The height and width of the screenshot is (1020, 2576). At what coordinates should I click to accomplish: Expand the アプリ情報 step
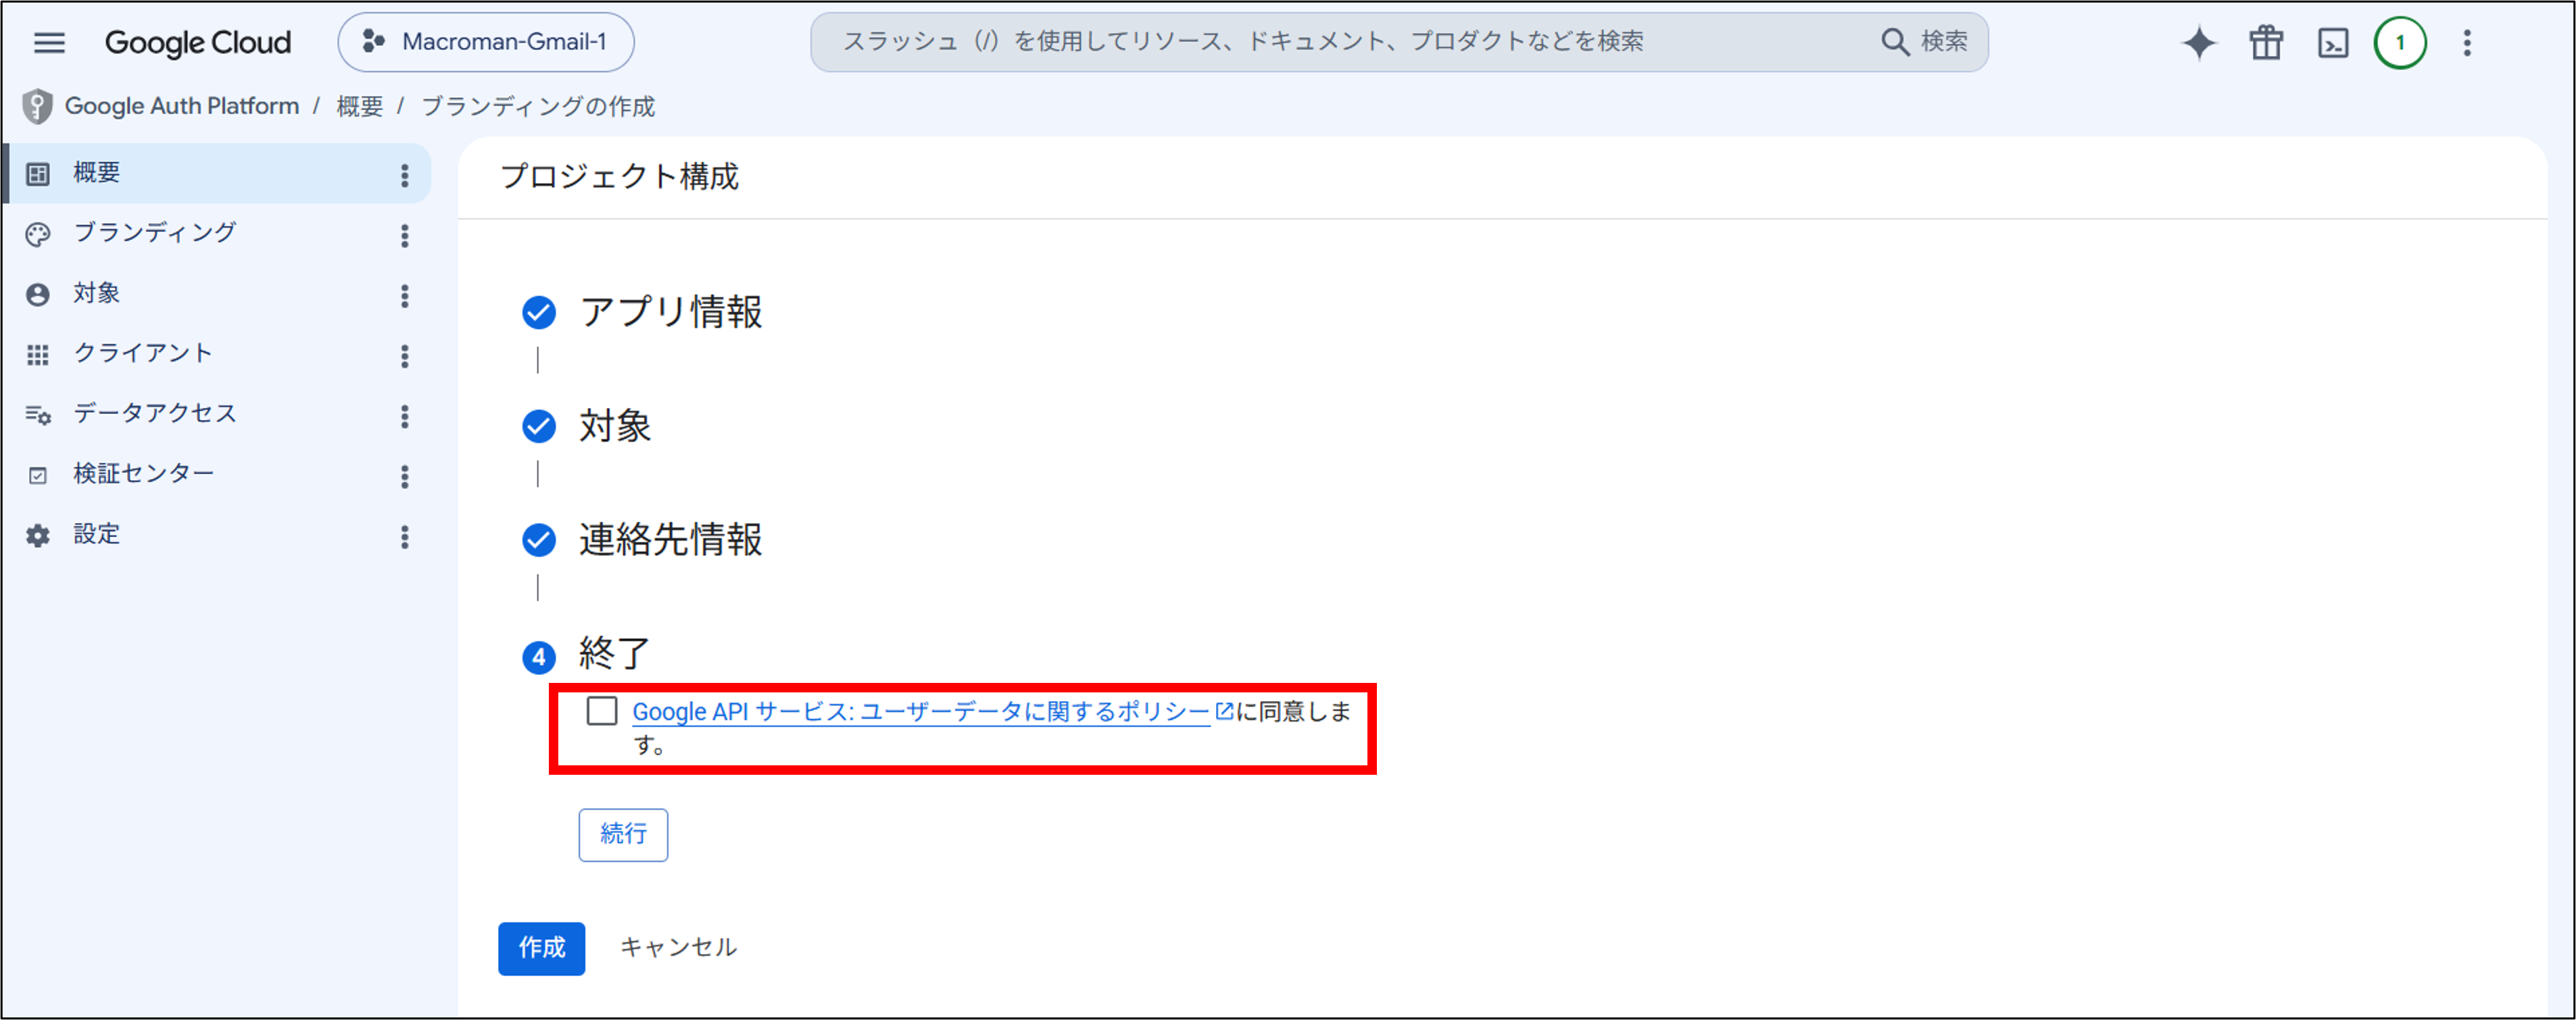point(671,311)
